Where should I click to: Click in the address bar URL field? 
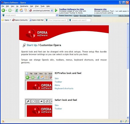coord(41,10)
